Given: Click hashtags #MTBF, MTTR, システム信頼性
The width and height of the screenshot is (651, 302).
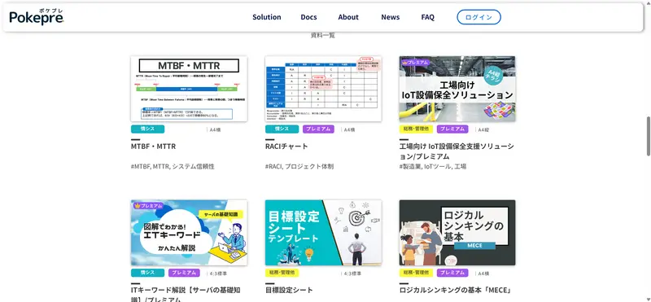Looking at the screenshot, I should 173,167.
